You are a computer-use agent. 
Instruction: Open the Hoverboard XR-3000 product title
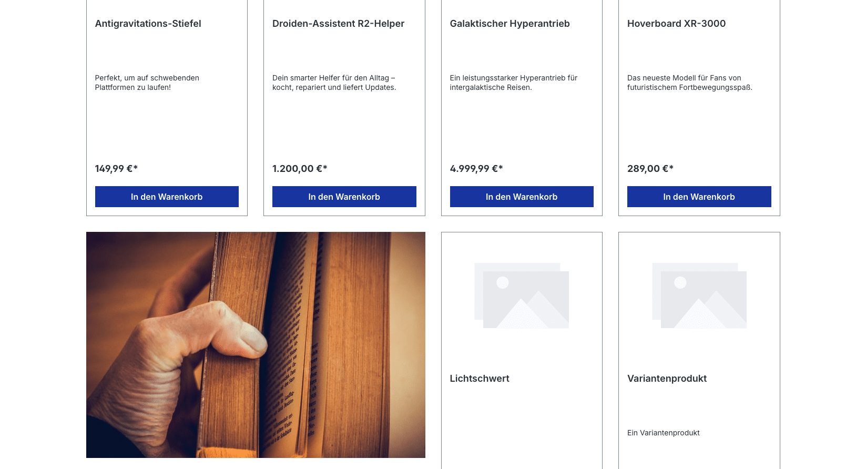point(676,24)
